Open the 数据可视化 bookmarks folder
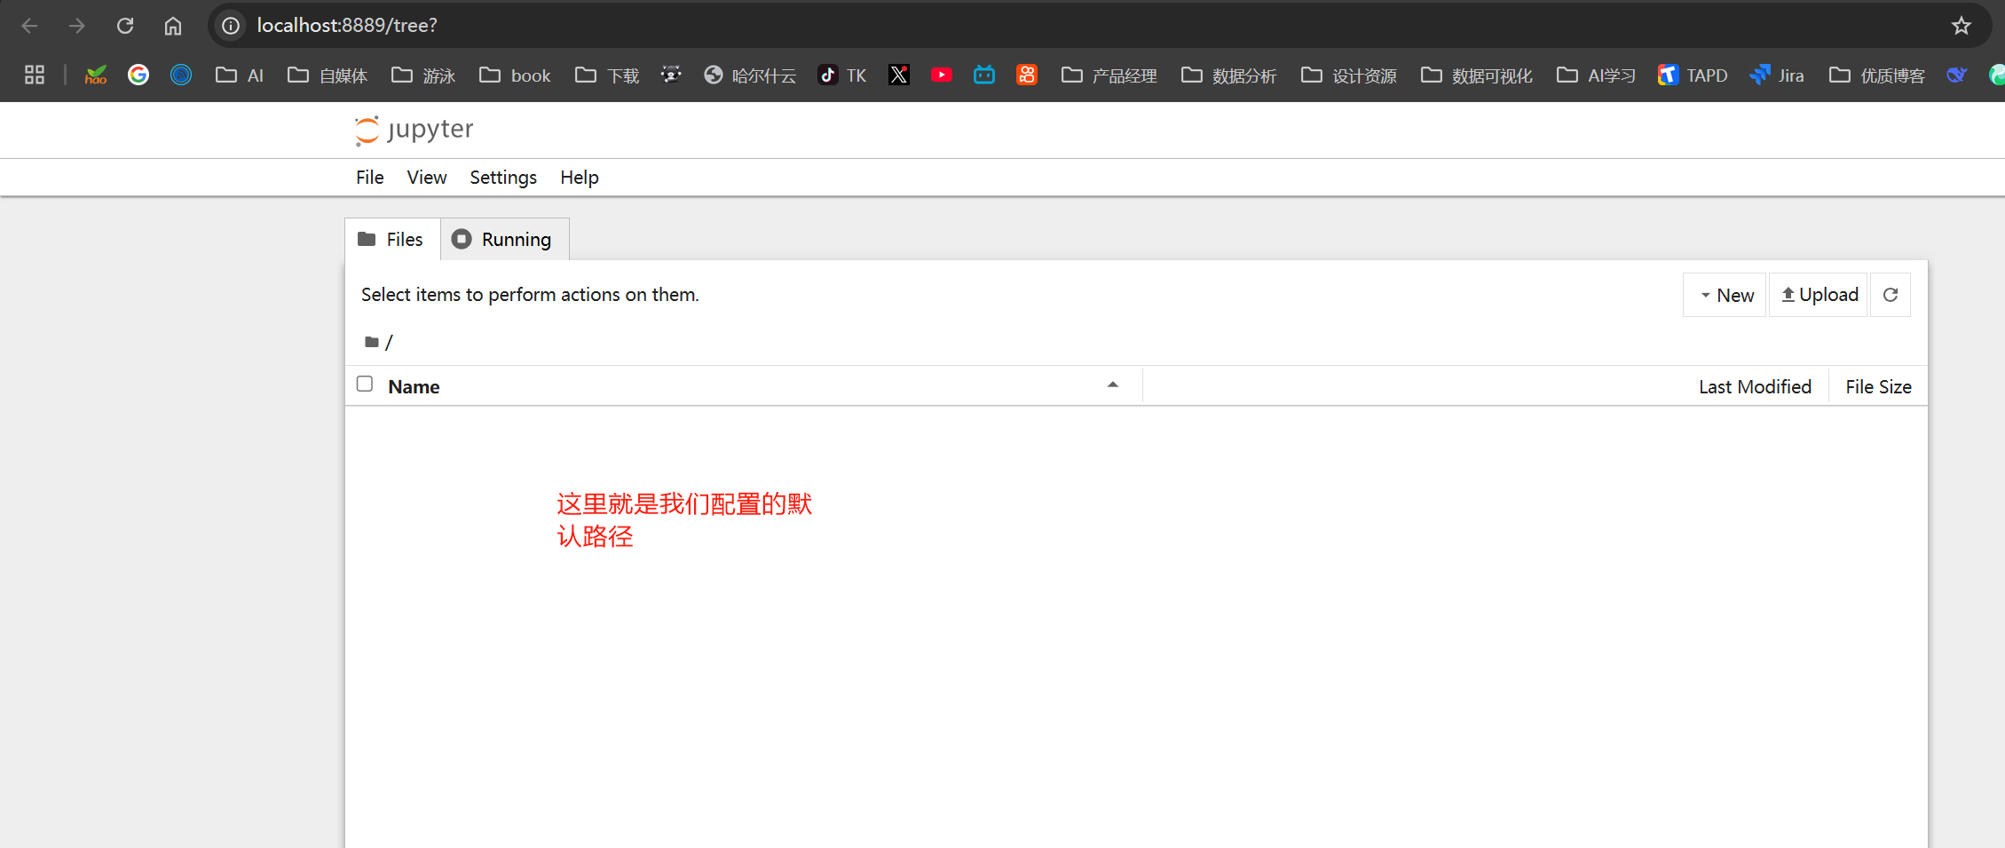The height and width of the screenshot is (848, 2005). (1477, 75)
